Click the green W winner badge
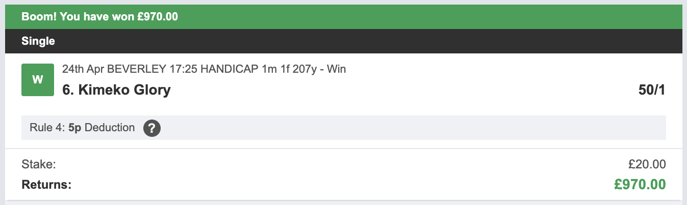 [38, 80]
